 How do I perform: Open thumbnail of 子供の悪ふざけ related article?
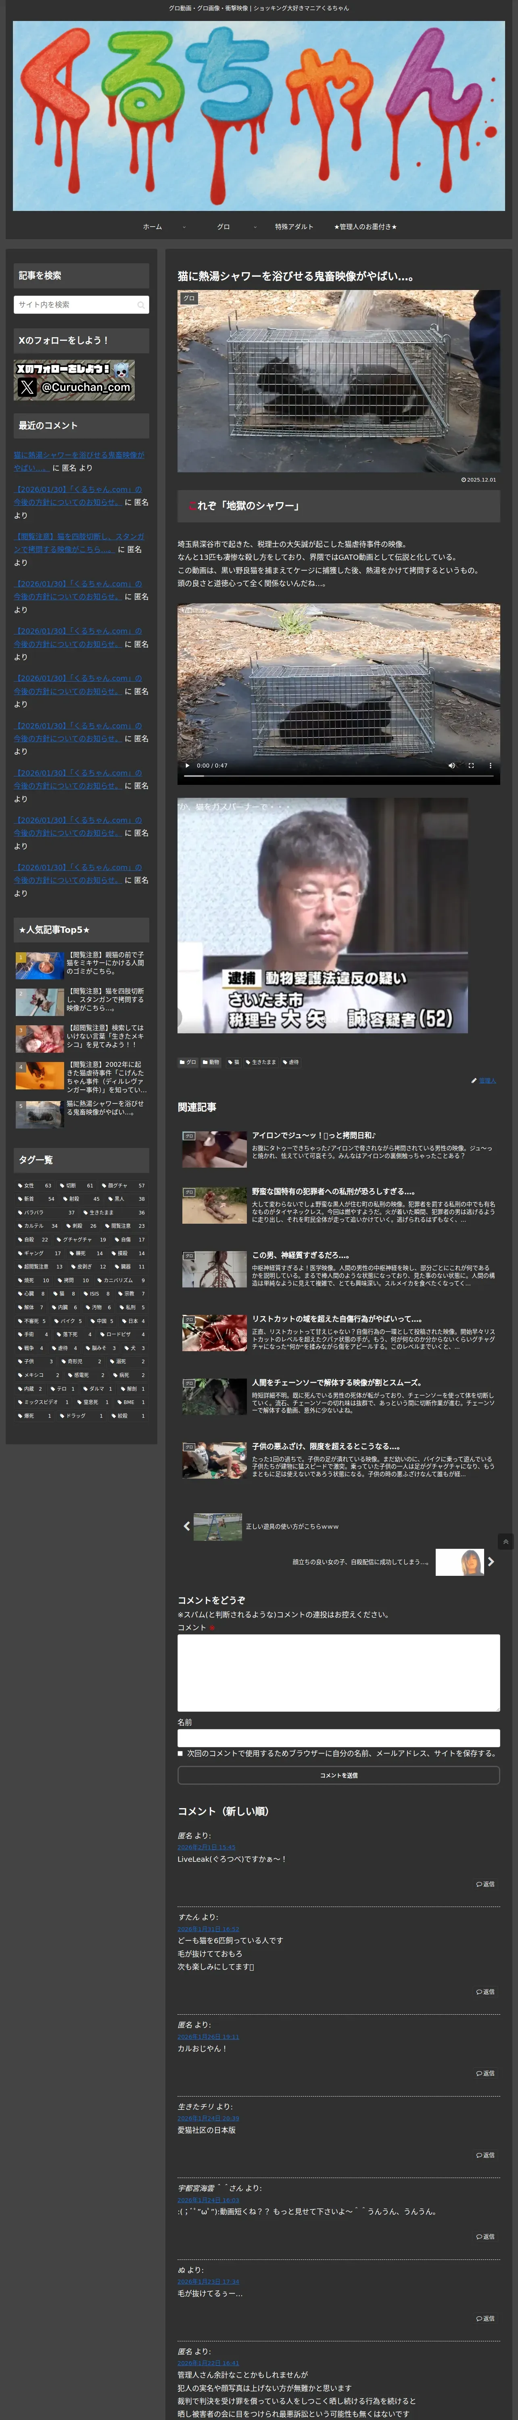(214, 1461)
